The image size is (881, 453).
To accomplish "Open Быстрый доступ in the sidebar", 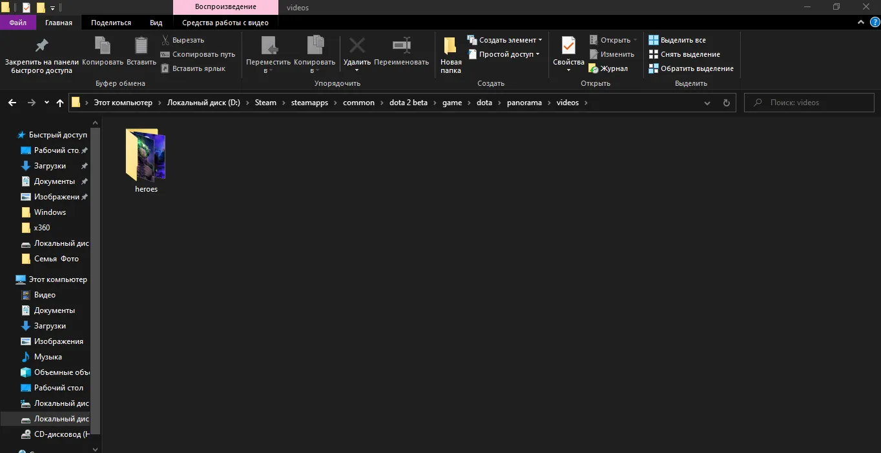I will (57, 135).
